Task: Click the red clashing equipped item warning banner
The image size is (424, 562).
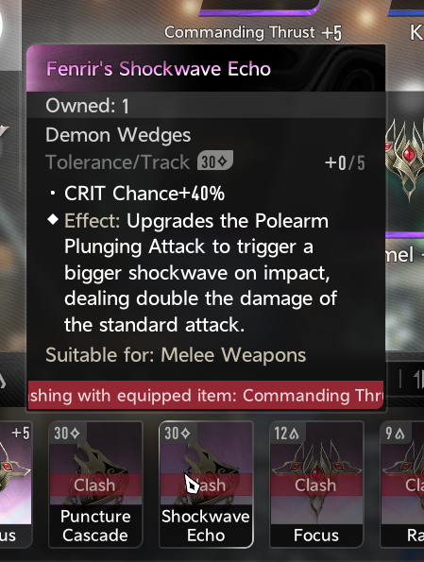Action: (x=206, y=395)
